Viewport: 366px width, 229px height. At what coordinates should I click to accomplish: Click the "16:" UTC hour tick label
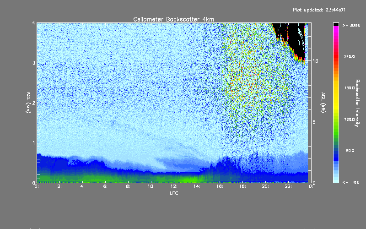point(220,186)
